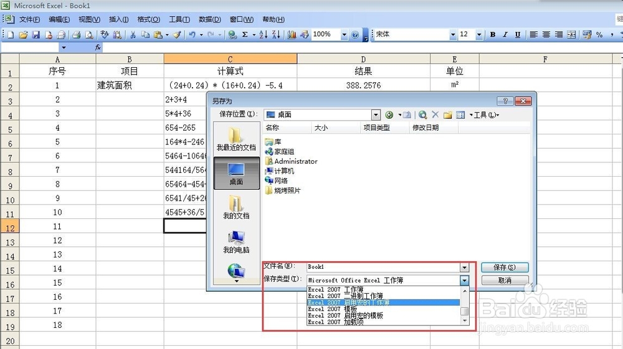Open the 插入(I) menu
Screen dimensions: 623x349
118,19
